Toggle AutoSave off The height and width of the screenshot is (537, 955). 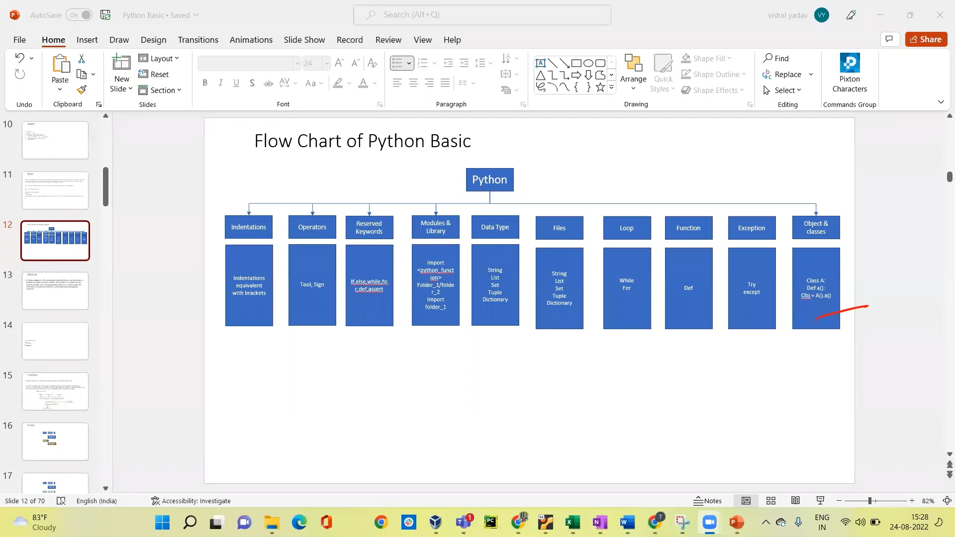click(x=79, y=15)
